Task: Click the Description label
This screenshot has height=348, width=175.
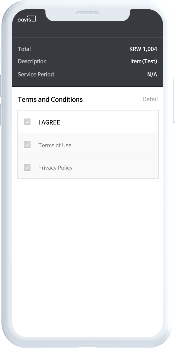Action: click(x=32, y=61)
